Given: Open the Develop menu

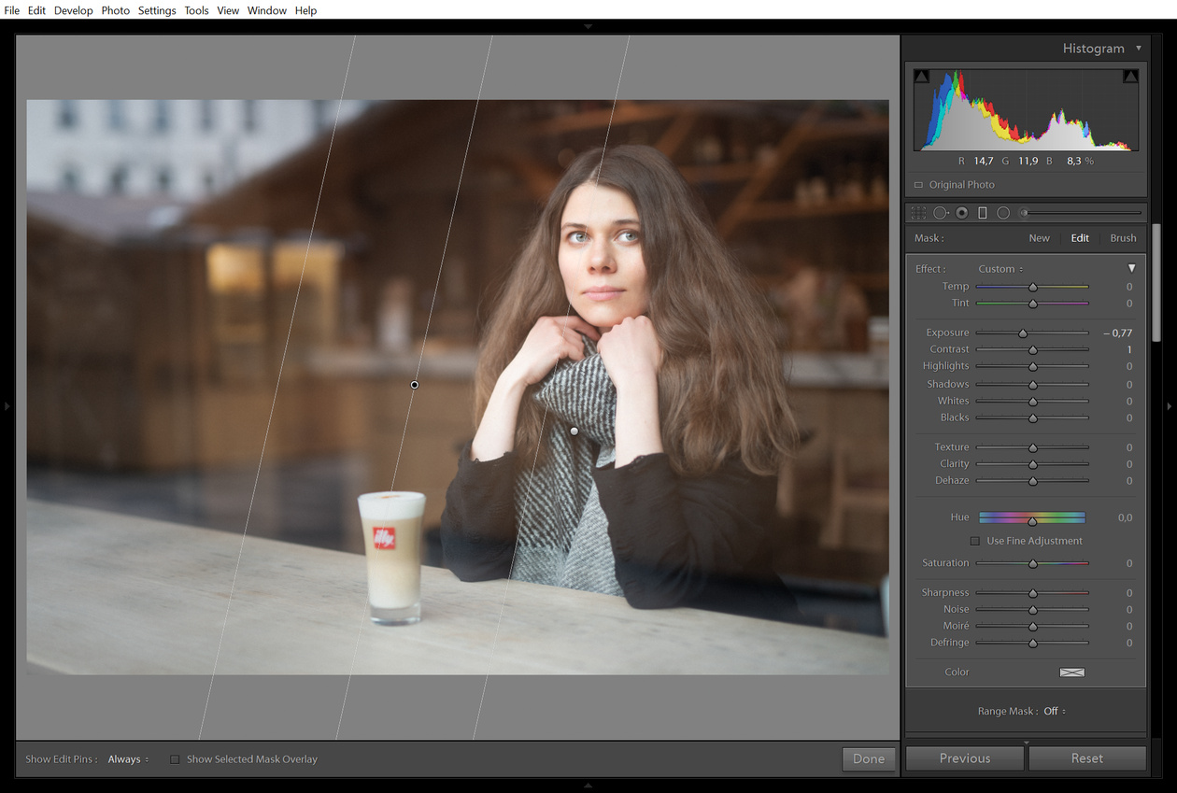Looking at the screenshot, I should (73, 10).
